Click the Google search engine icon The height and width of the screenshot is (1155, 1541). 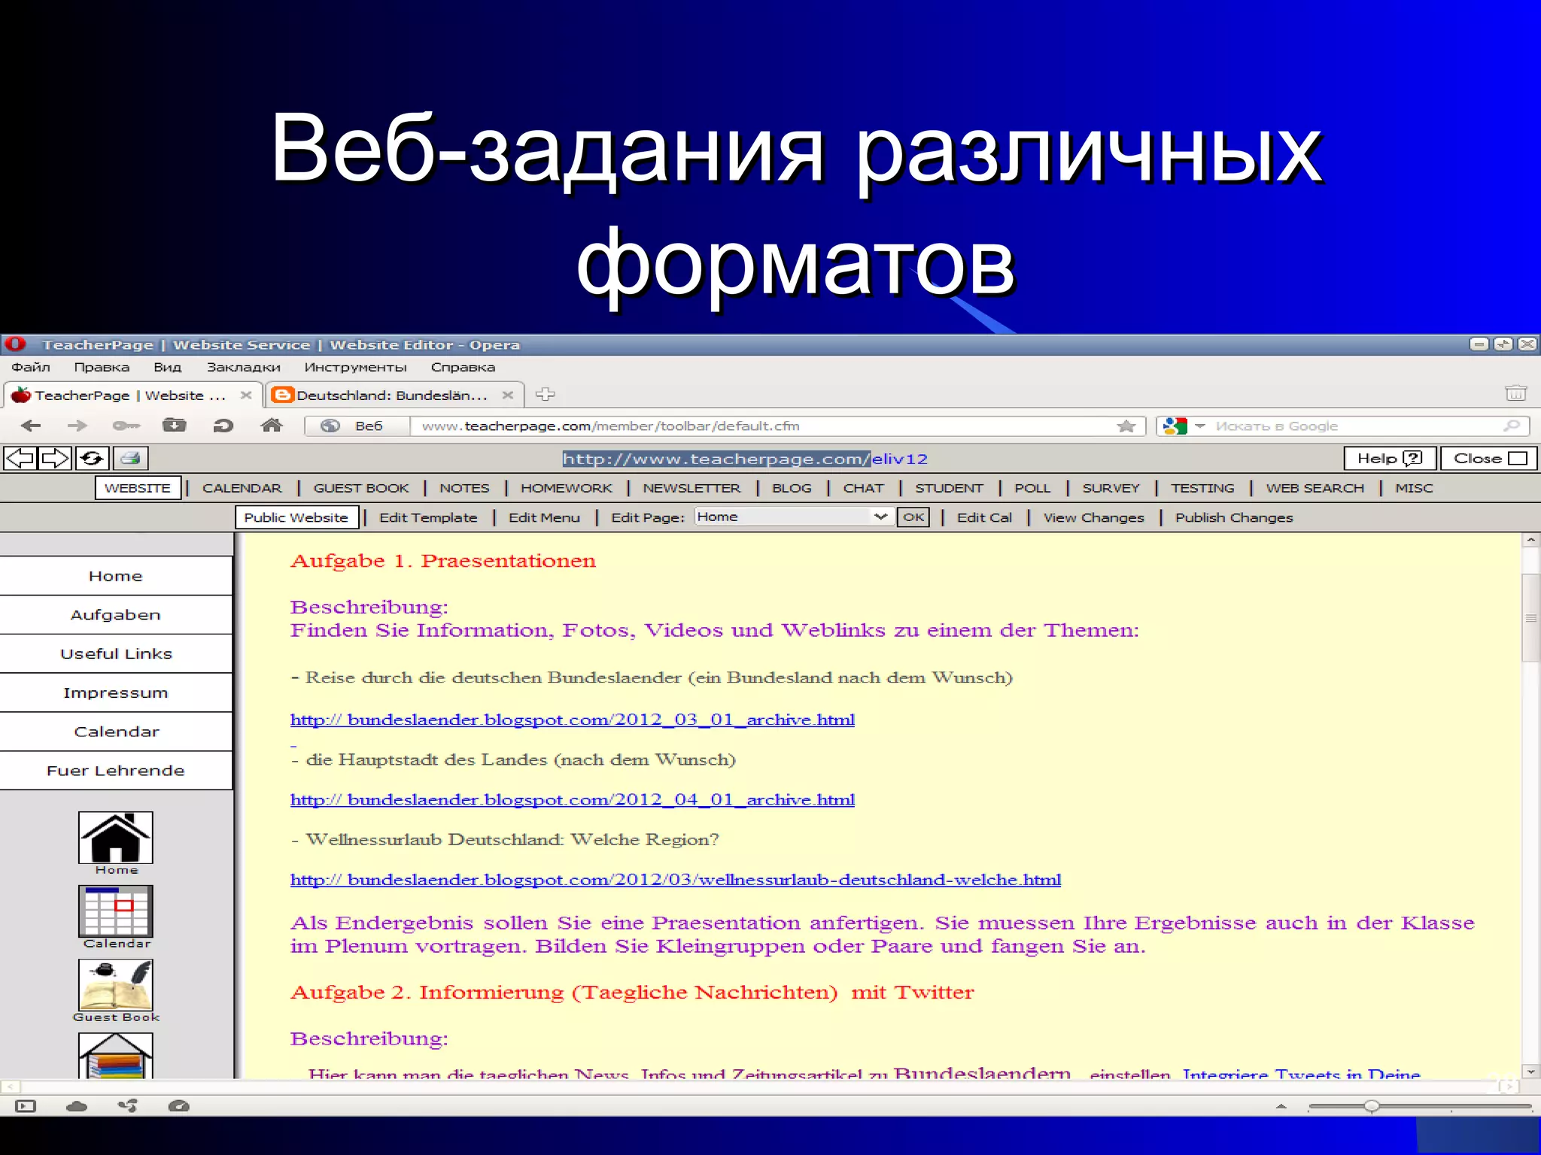click(x=1175, y=426)
